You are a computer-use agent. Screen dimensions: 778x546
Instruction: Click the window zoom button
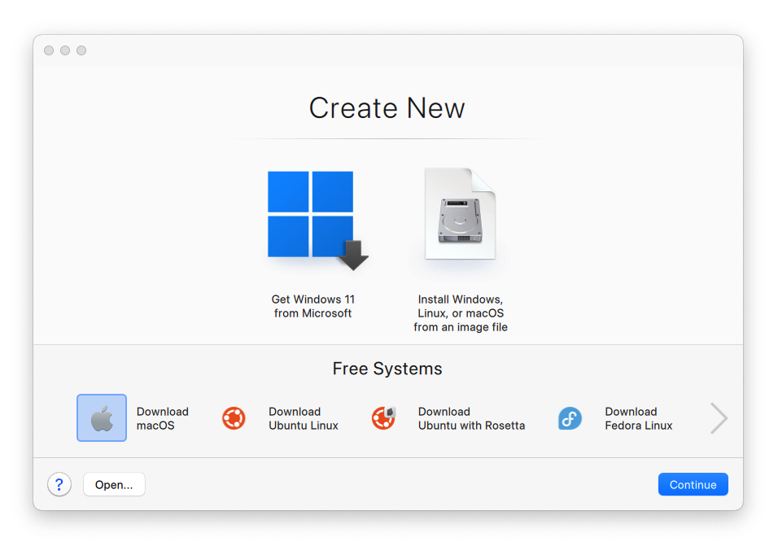pos(81,50)
